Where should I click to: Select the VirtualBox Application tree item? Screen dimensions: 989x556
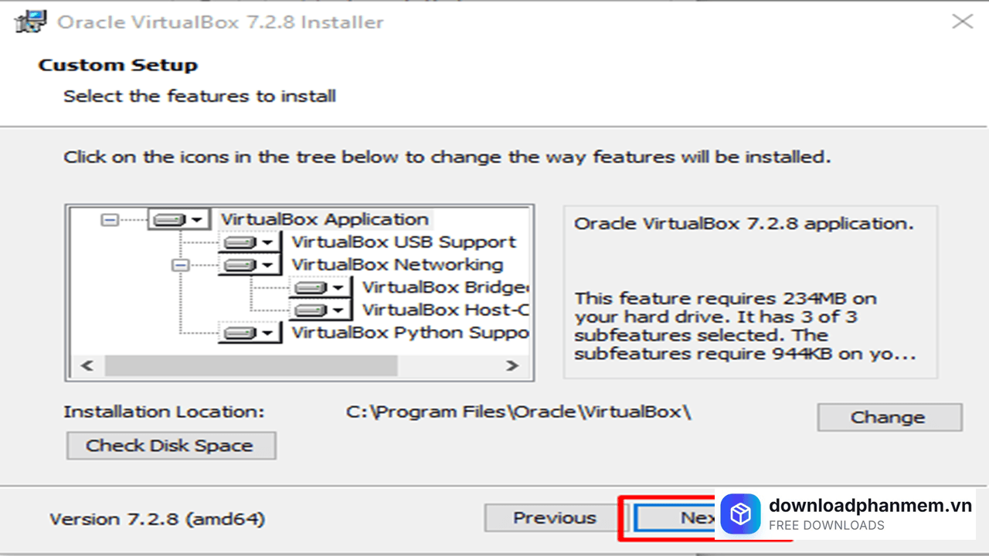[x=325, y=219]
